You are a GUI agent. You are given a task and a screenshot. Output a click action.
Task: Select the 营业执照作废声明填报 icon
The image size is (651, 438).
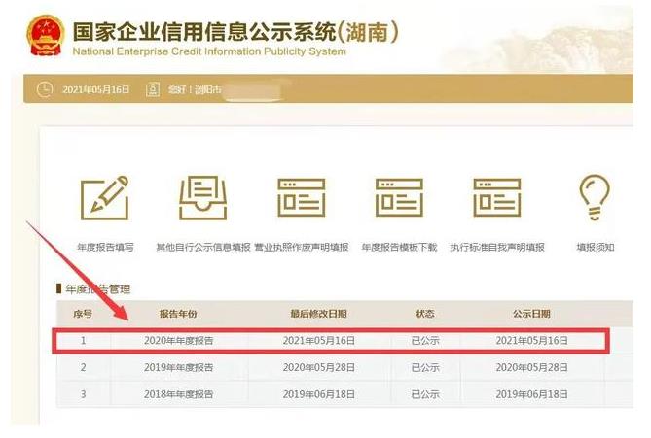pyautogui.click(x=301, y=197)
